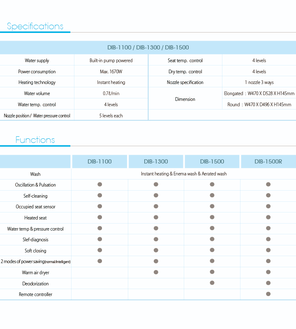Select the Round dimension value

[259, 105]
